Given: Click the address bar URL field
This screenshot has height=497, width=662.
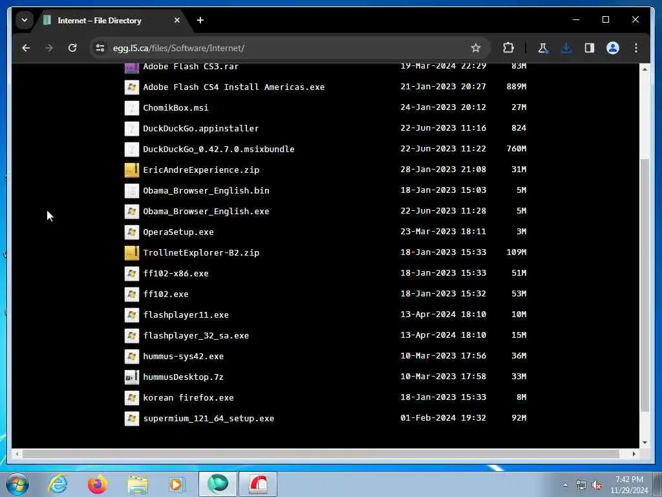Looking at the screenshot, I should click(x=290, y=48).
